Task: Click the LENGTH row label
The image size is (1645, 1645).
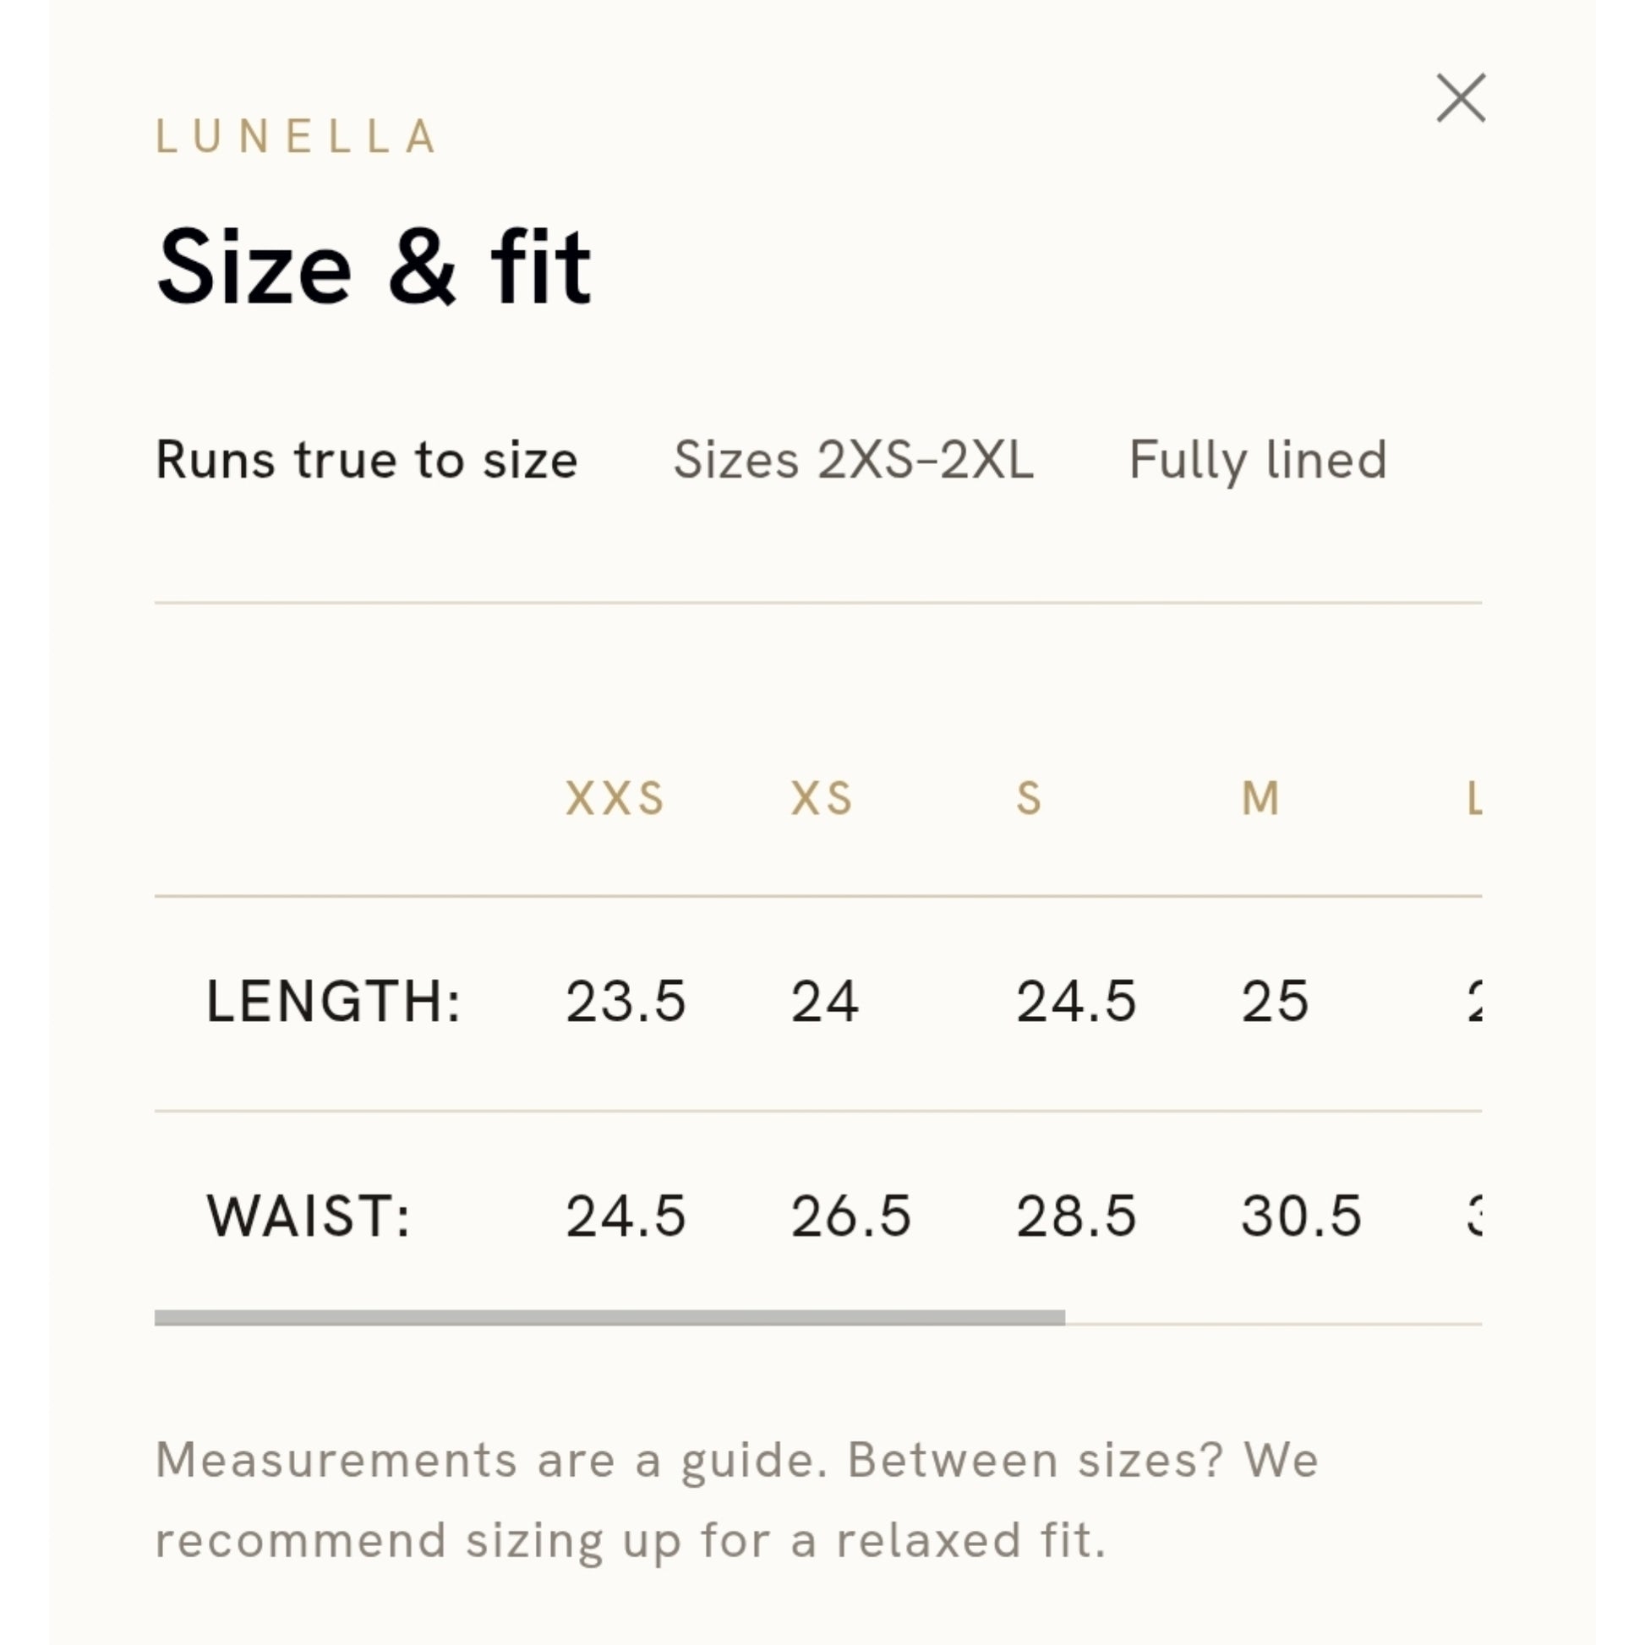Action: (x=334, y=1002)
